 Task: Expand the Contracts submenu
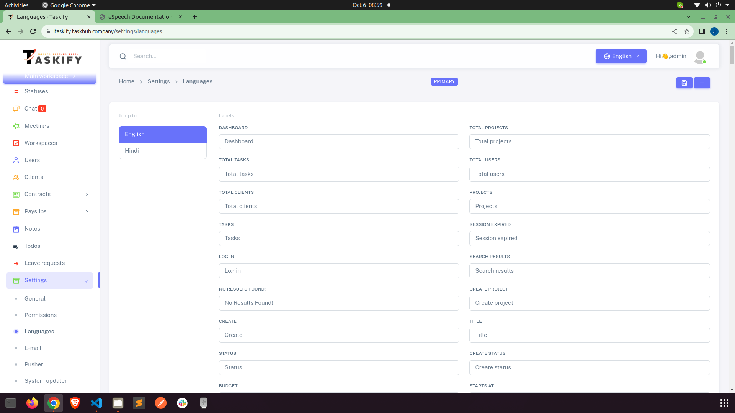[x=87, y=194]
